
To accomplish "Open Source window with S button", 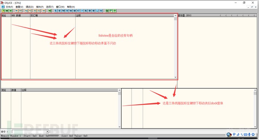I will click(101, 11).
